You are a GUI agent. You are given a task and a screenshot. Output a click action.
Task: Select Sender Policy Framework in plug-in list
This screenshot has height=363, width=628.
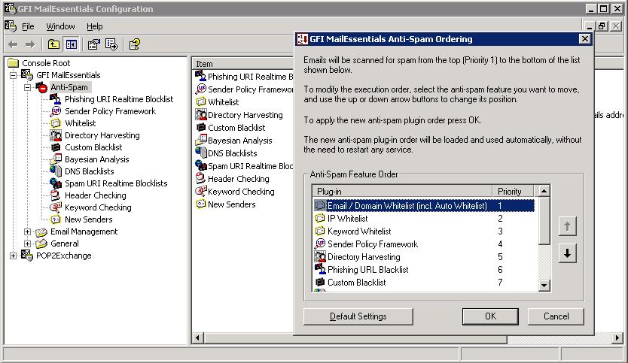[x=424, y=244]
